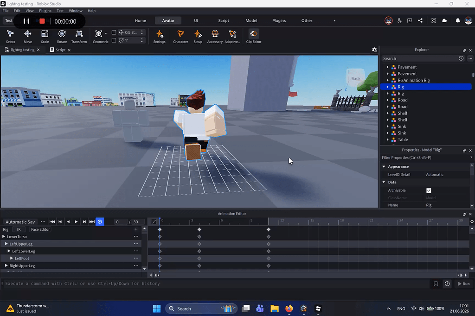The image size is (475, 316).
Task: Switch to the Script ribbon tab
Action: pyautogui.click(x=224, y=20)
